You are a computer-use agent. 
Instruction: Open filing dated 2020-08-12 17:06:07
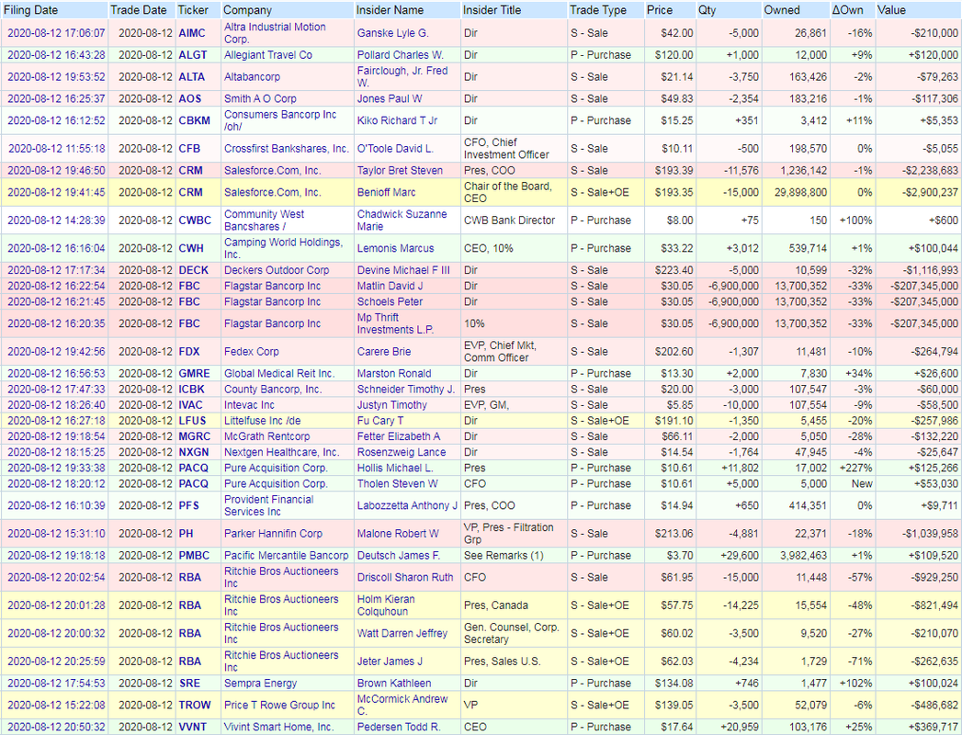point(56,33)
